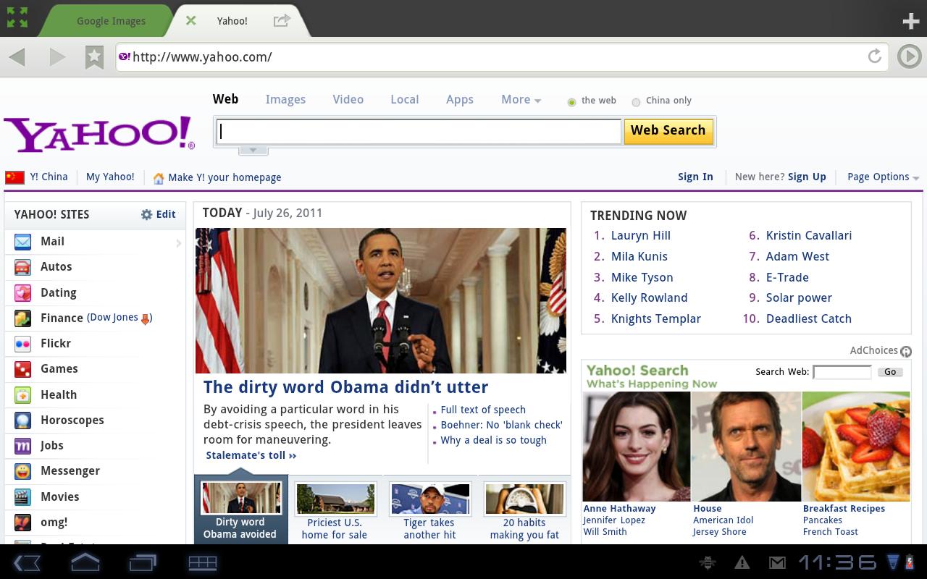Open the Page Options dropdown

pyautogui.click(x=882, y=177)
